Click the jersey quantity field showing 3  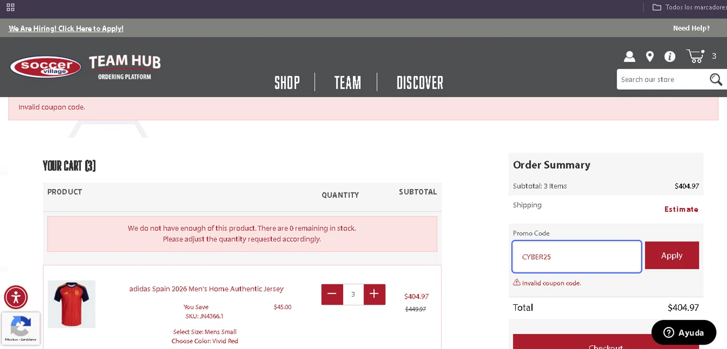[353, 294]
